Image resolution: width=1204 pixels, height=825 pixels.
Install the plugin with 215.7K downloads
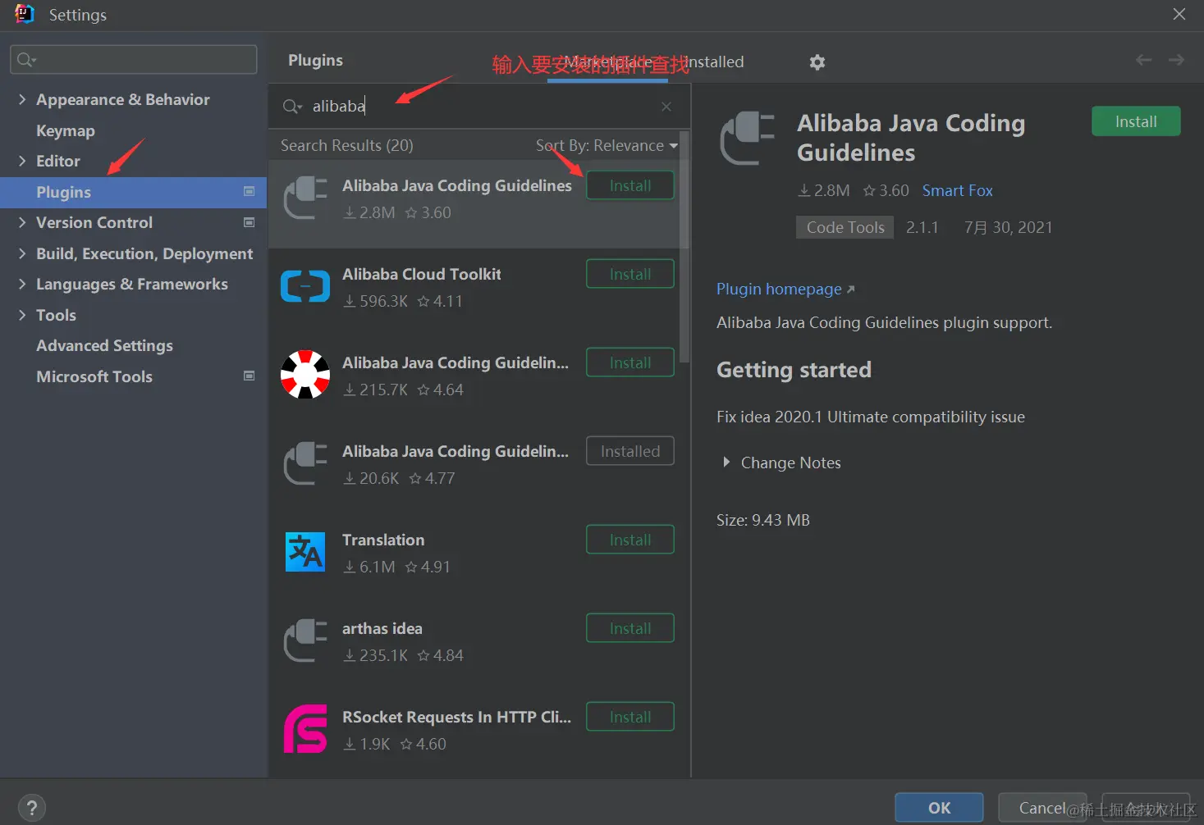tap(630, 362)
